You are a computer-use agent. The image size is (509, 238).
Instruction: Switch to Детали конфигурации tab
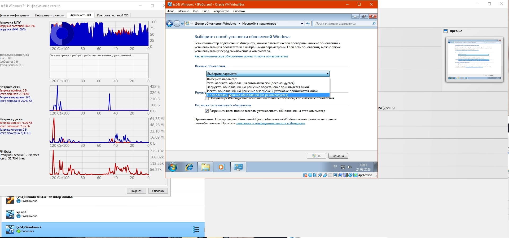tap(15, 15)
